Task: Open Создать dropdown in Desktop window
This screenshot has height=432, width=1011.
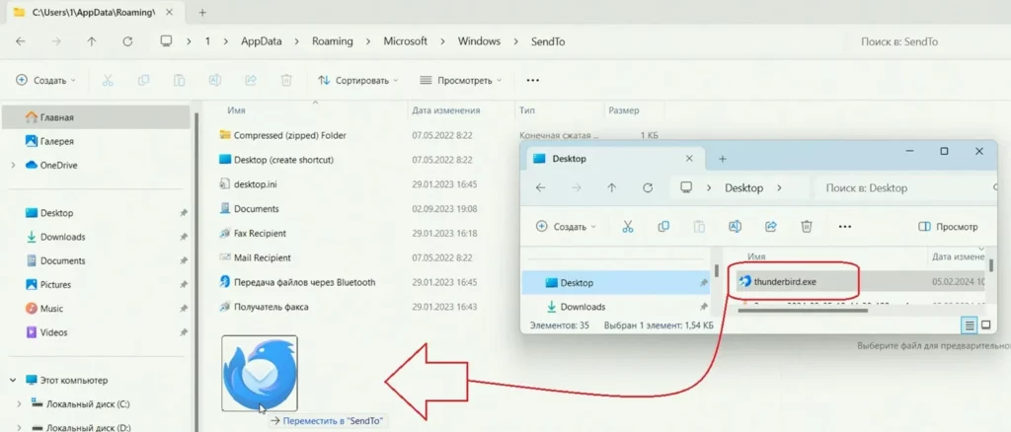Action: (566, 227)
